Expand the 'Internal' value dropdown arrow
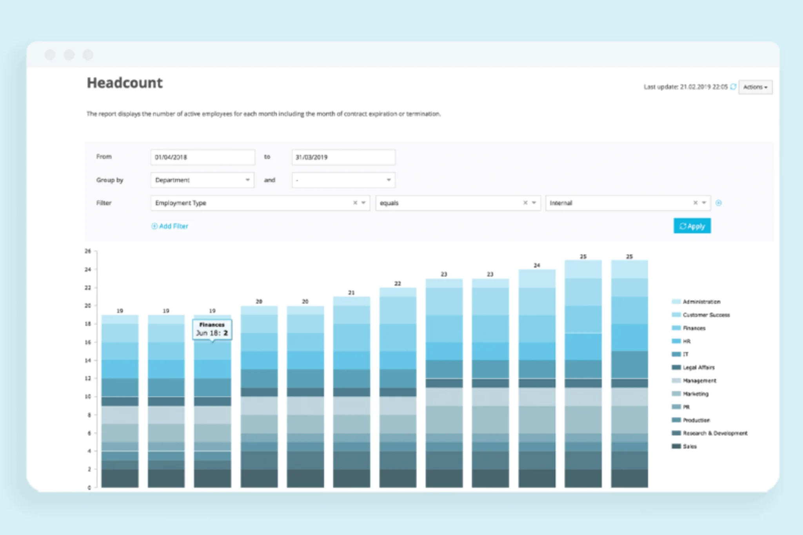 pyautogui.click(x=704, y=203)
